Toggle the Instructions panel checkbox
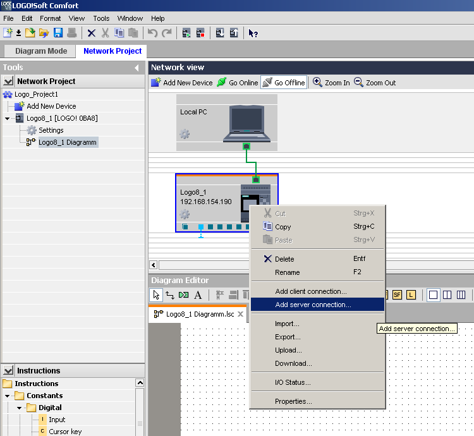Image resolution: width=474 pixels, height=436 pixels. coord(8,370)
